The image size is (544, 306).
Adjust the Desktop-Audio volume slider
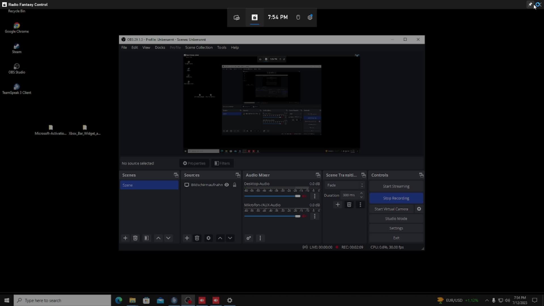(297, 196)
